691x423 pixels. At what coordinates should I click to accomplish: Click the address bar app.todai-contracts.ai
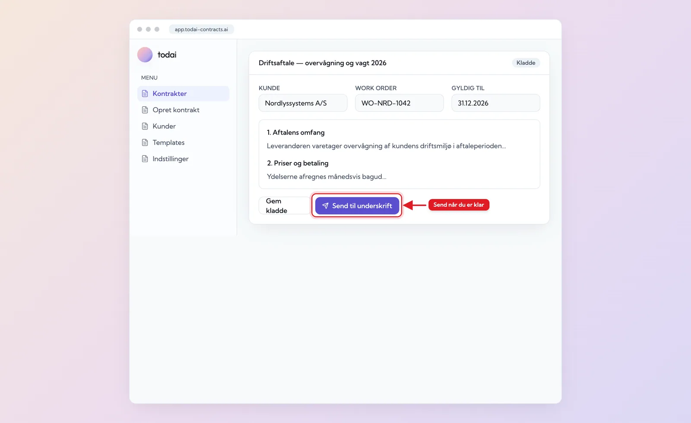pyautogui.click(x=201, y=29)
